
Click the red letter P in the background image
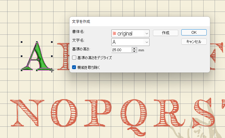click(98, 113)
